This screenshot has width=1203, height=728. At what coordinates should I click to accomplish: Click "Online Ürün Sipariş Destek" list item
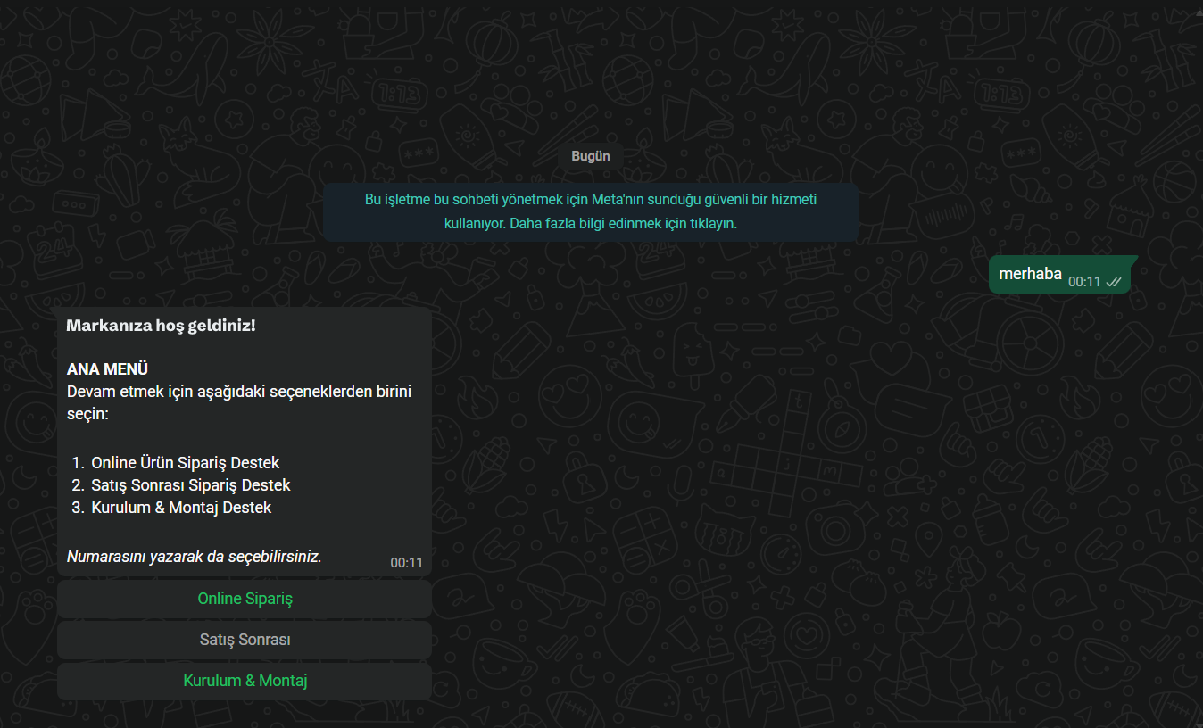click(186, 463)
